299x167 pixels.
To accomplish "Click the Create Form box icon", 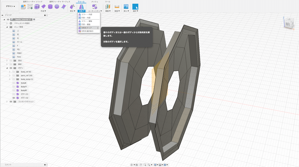I will 23,7.
